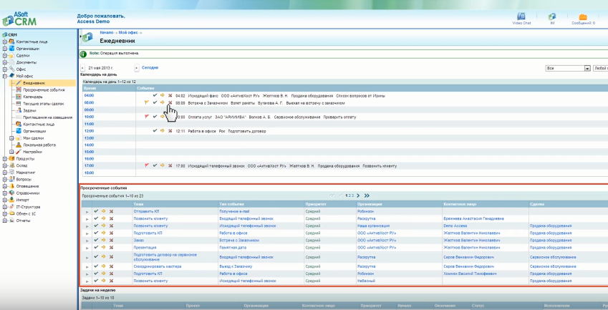Click Мой офис breadcrumb link
This screenshot has height=310, width=608.
tap(128, 32)
